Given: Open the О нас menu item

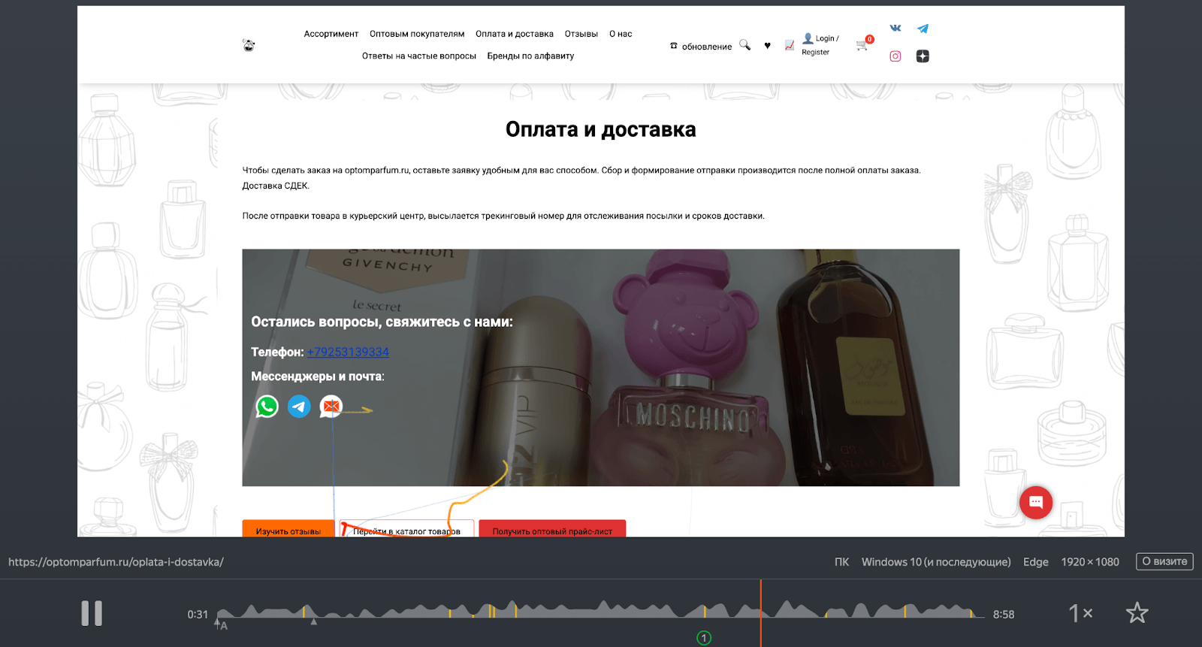Looking at the screenshot, I should tap(621, 34).
